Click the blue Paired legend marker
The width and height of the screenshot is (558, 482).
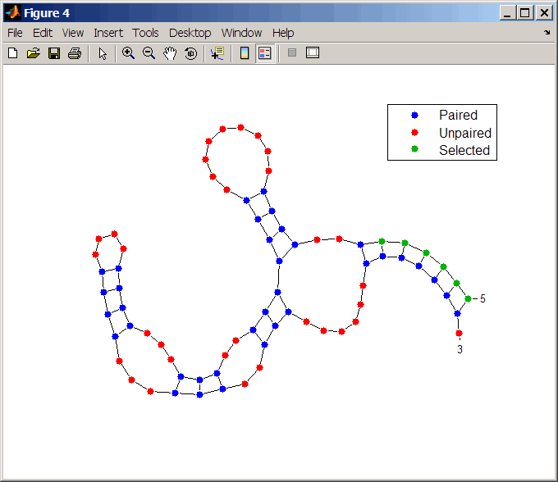pyautogui.click(x=414, y=115)
